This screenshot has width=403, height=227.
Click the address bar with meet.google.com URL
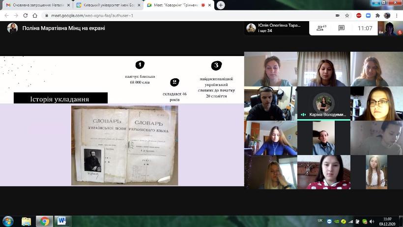pyautogui.click(x=188, y=15)
